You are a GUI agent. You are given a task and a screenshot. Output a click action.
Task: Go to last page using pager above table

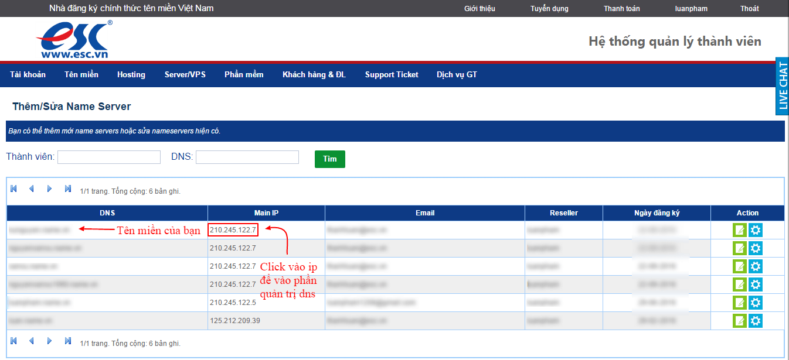pos(68,188)
